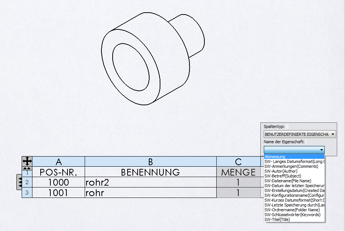Image resolution: width=345 pixels, height=231 pixels.
Task: Click the isometric pipe part drawing view
Action: pyautogui.click(x=153, y=58)
